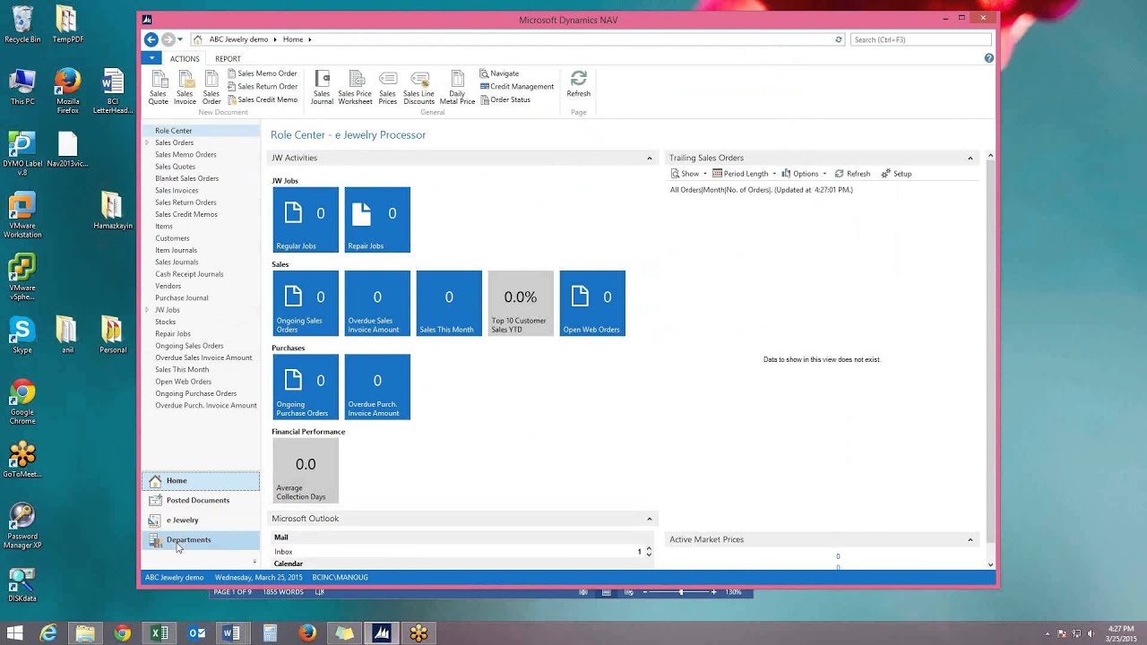
Task: Collapse the Trailing Sales Orders part
Action: pos(970,159)
